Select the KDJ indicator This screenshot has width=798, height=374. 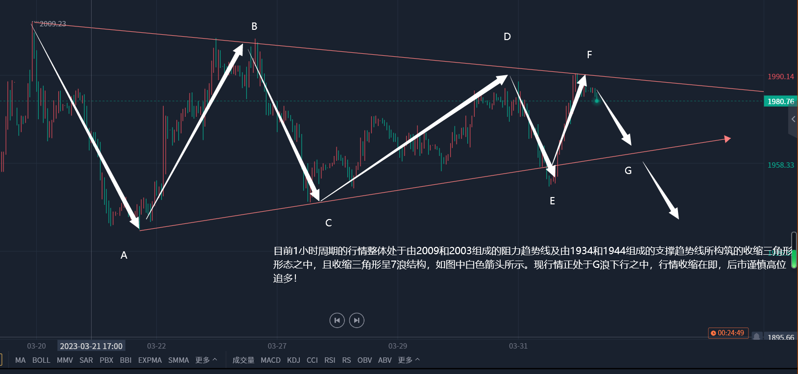293,360
